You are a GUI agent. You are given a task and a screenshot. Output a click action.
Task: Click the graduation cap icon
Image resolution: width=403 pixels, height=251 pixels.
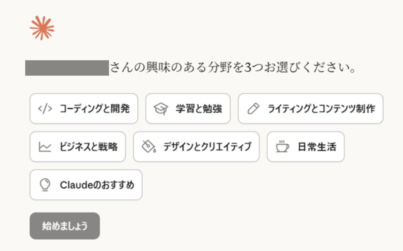161,109
